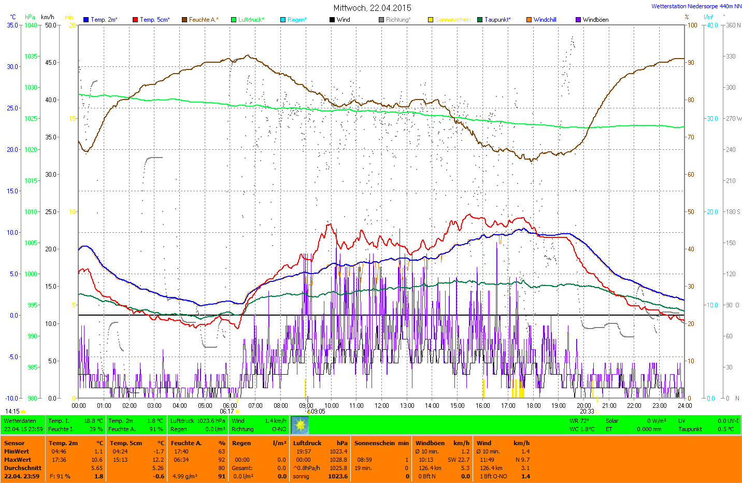Click the sunrise time 06:17 marker
The image size is (742, 483).
pyautogui.click(x=227, y=411)
